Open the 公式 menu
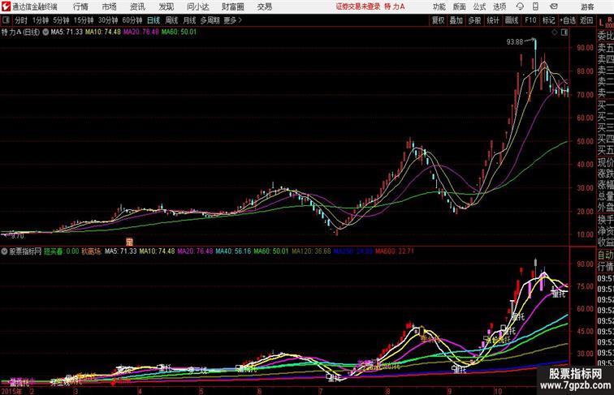Screen dimensions: 614x395 479,6
